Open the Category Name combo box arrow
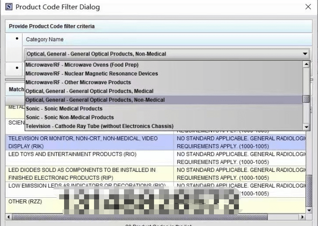The image size is (318, 226). [305, 54]
